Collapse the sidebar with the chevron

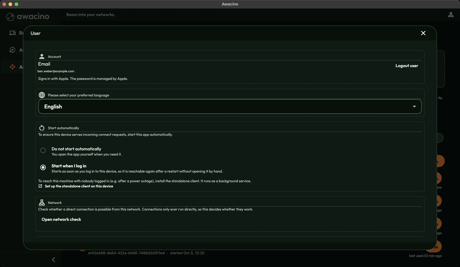(53, 260)
